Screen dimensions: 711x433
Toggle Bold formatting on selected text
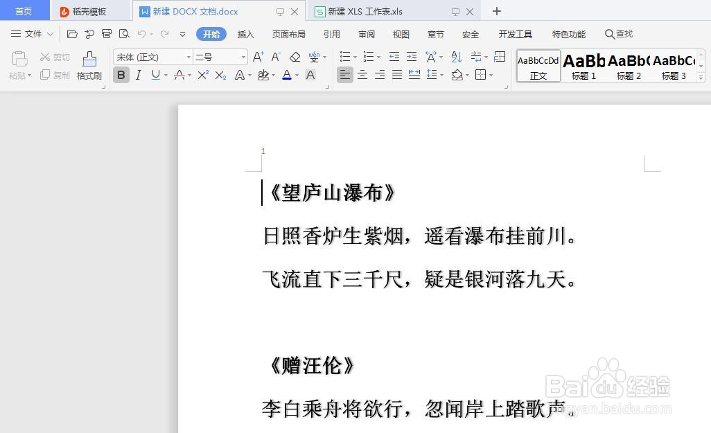pos(121,75)
